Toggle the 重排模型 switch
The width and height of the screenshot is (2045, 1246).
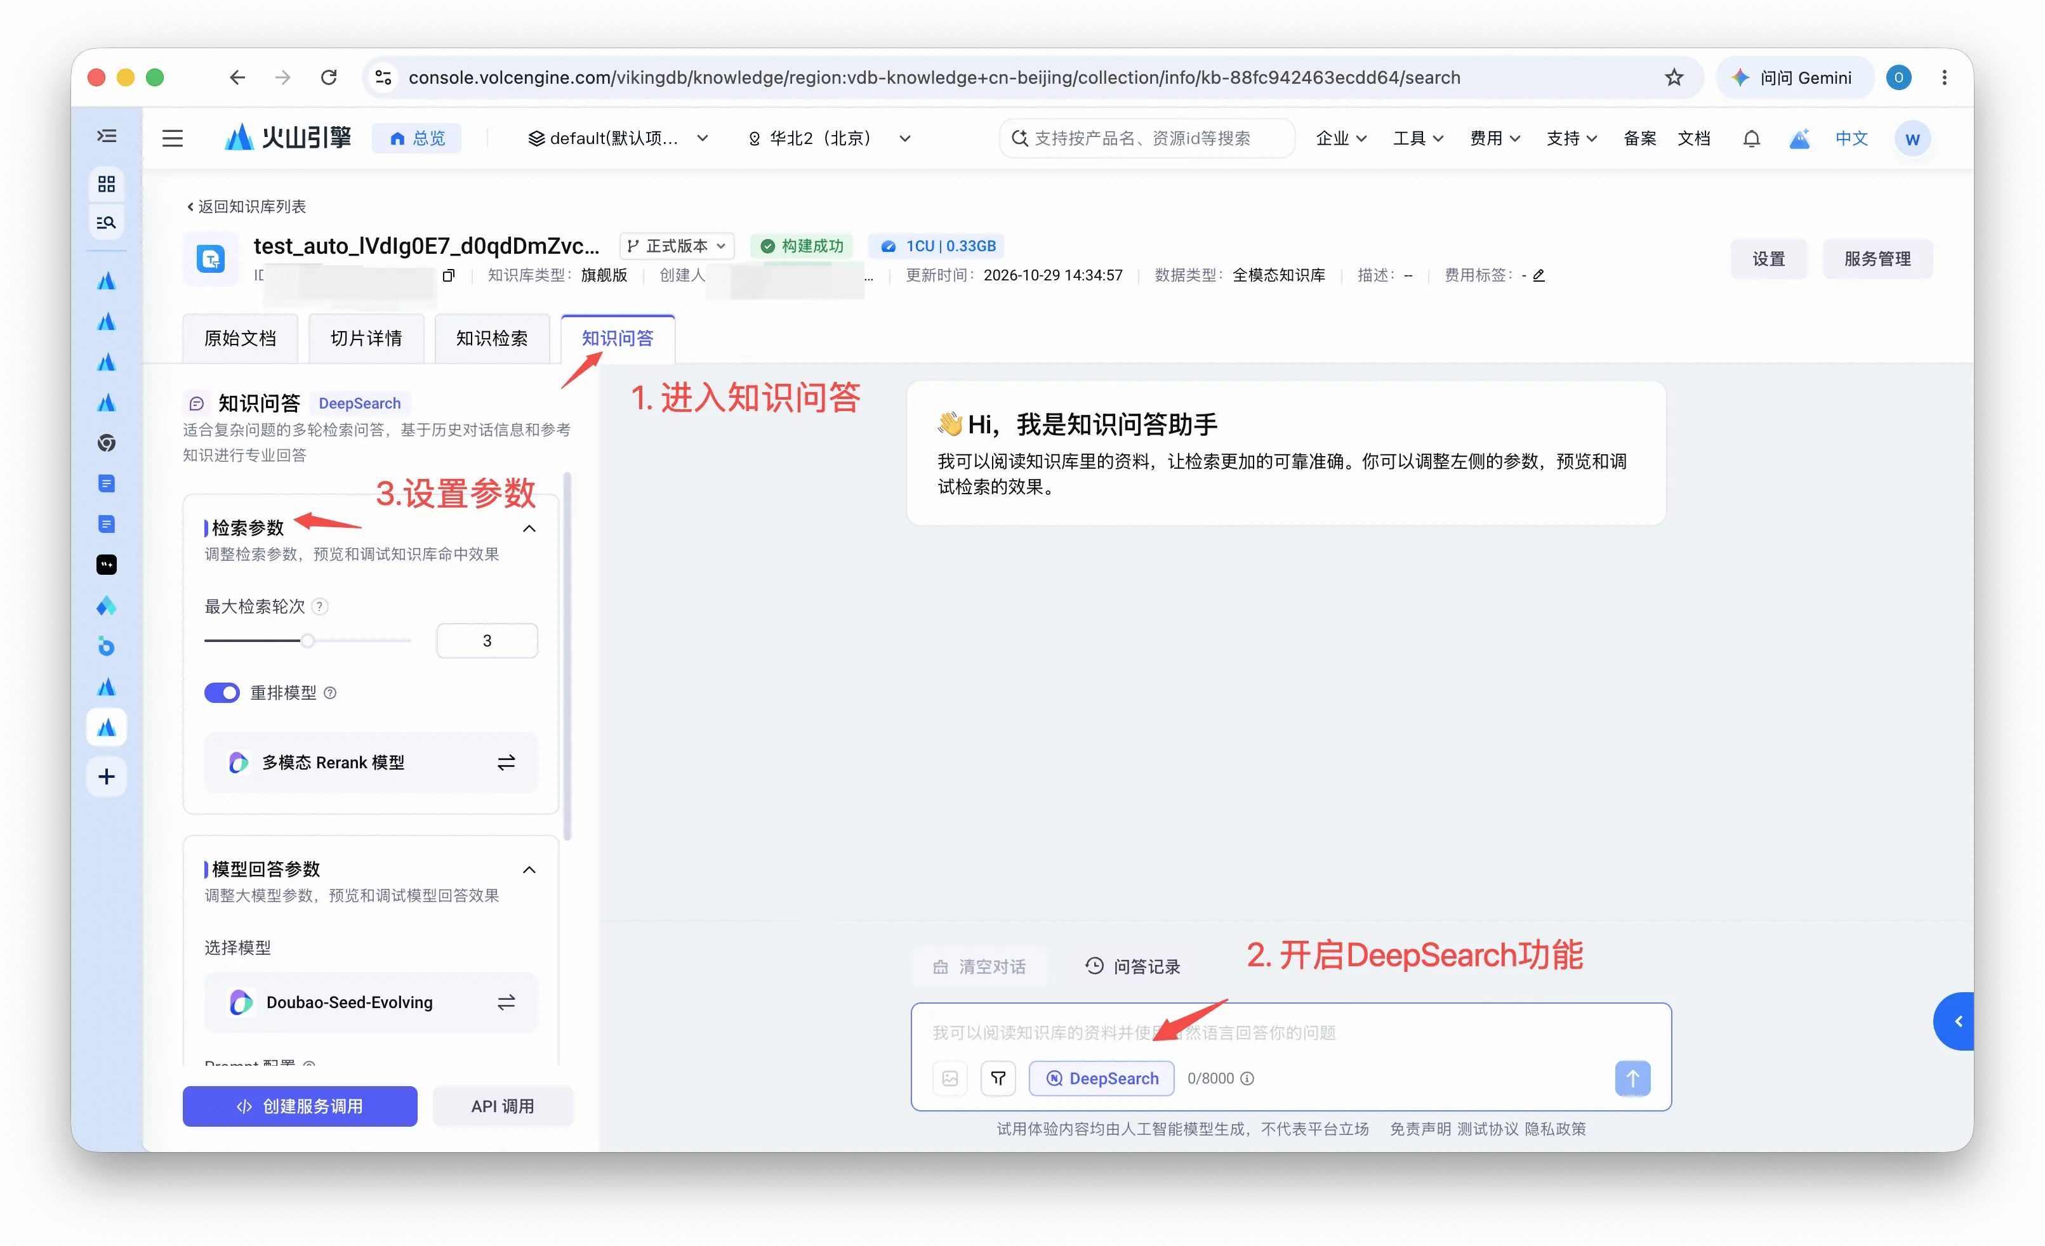point(222,693)
